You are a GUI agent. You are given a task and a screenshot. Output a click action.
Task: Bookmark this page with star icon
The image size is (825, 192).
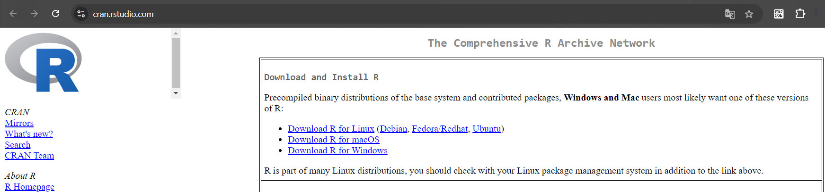point(749,14)
